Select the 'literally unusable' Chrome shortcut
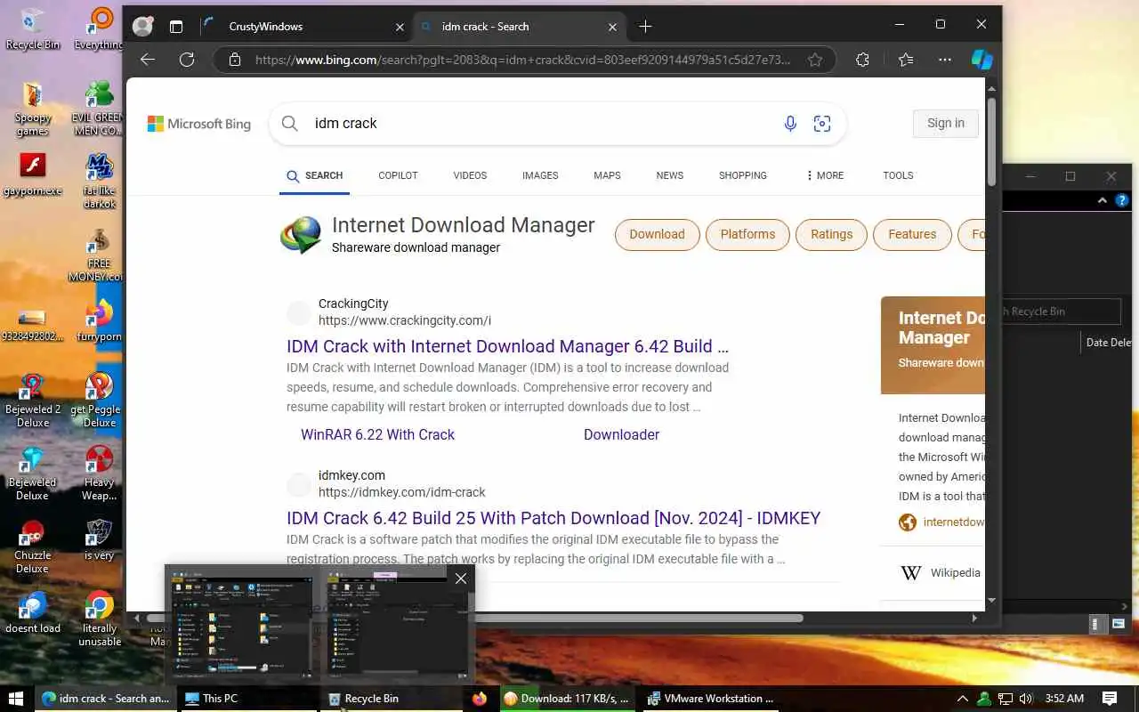The width and height of the screenshot is (1139, 712). (x=100, y=619)
